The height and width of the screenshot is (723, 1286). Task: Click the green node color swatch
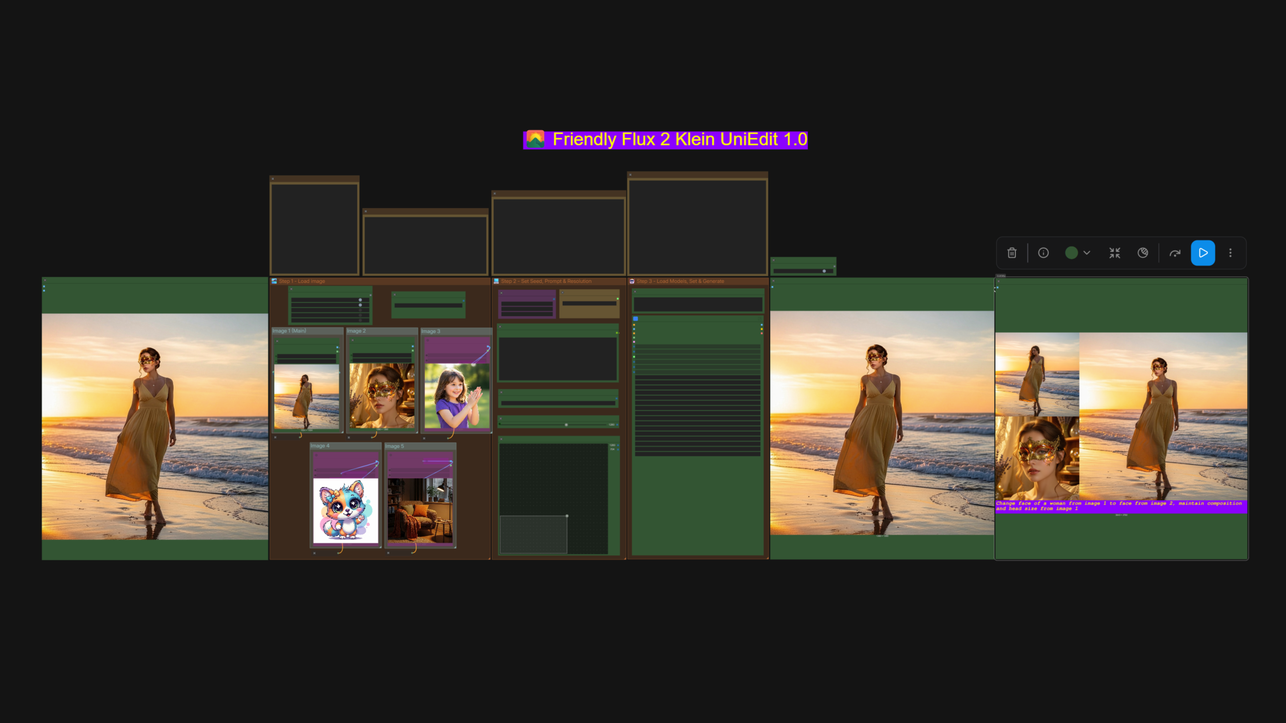pos(1071,253)
